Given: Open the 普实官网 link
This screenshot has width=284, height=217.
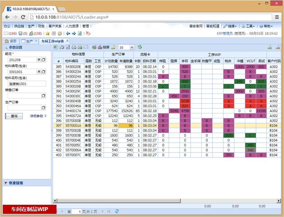Looking at the screenshot, I should tap(196, 26).
